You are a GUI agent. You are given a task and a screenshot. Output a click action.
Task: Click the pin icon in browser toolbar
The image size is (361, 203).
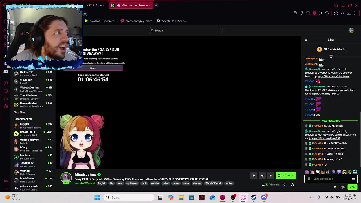pos(302,13)
